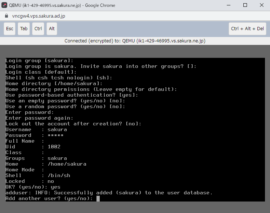This screenshot has width=270, height=213.
Task: Click the cursor after 'Add another user?' prompt
Action: (x=98, y=199)
